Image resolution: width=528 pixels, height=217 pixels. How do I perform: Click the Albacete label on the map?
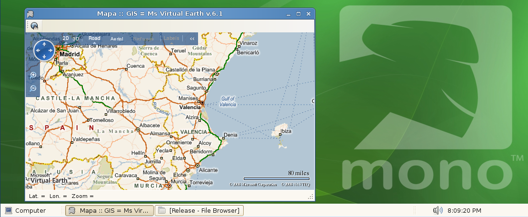(x=149, y=125)
